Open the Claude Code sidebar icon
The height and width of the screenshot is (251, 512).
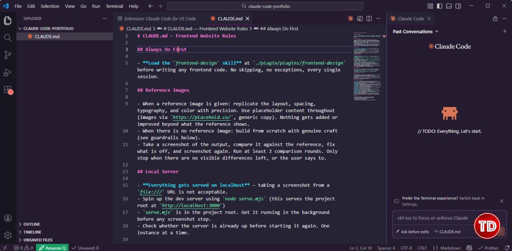[x=350, y=18]
